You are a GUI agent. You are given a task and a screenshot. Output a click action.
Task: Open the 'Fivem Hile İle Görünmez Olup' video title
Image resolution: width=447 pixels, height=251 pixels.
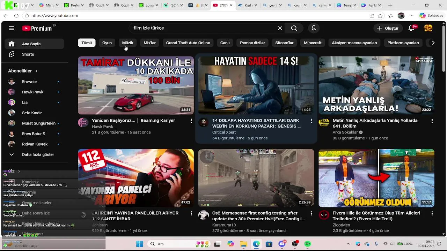(376, 216)
